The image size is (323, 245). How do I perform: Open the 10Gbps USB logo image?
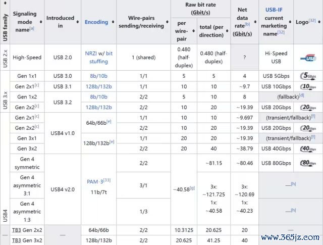point(308,86)
